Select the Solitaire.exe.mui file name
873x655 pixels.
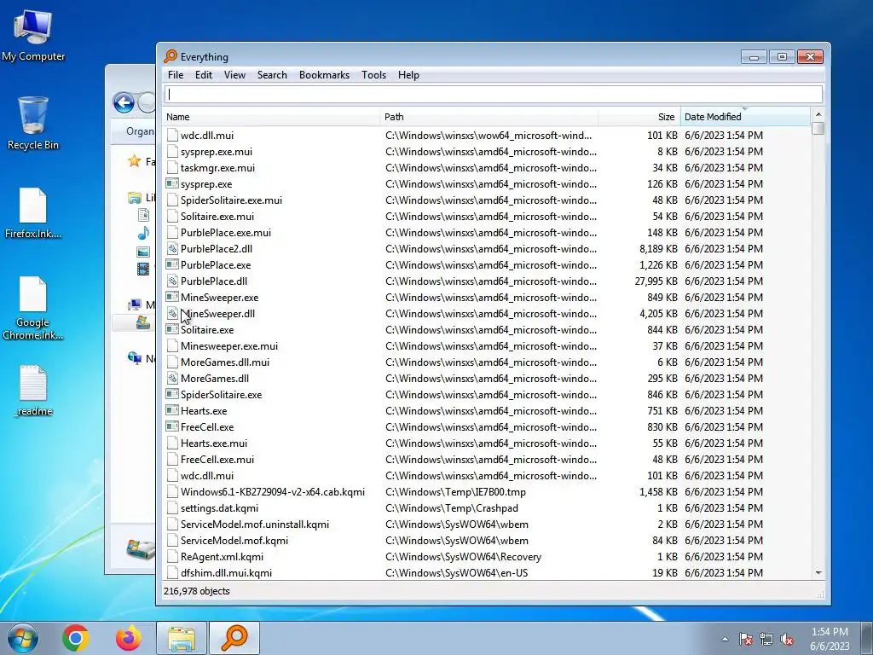pyautogui.click(x=217, y=216)
